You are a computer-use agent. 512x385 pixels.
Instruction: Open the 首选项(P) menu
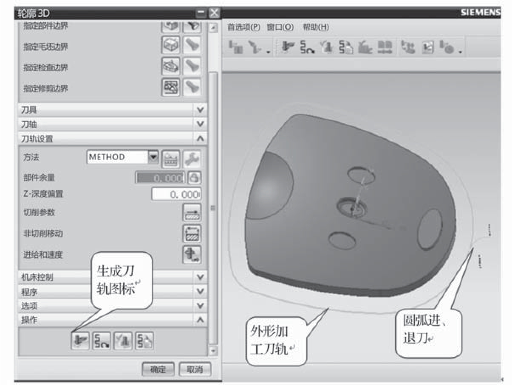[x=243, y=27]
